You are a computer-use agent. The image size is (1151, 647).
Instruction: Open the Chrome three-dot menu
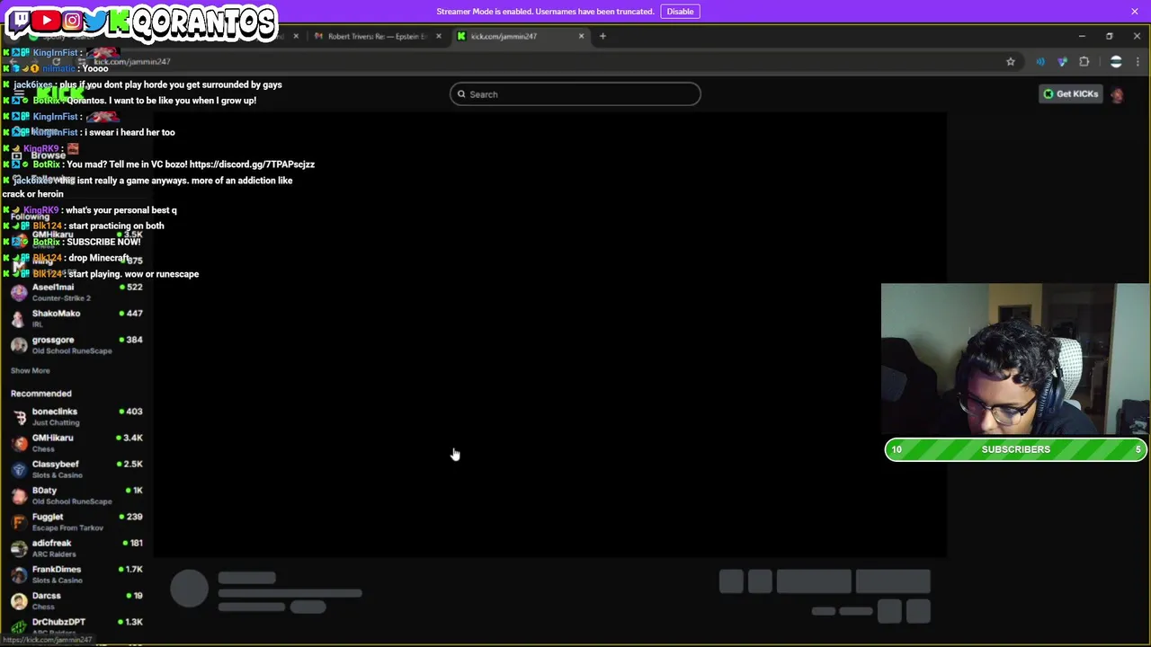click(x=1138, y=62)
